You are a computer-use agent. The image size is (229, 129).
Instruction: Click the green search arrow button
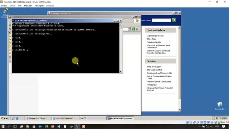click(x=174, y=20)
